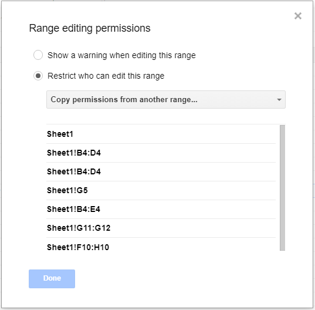
Task: Click the filled dot inside the Restrict radio
Action: click(x=38, y=76)
